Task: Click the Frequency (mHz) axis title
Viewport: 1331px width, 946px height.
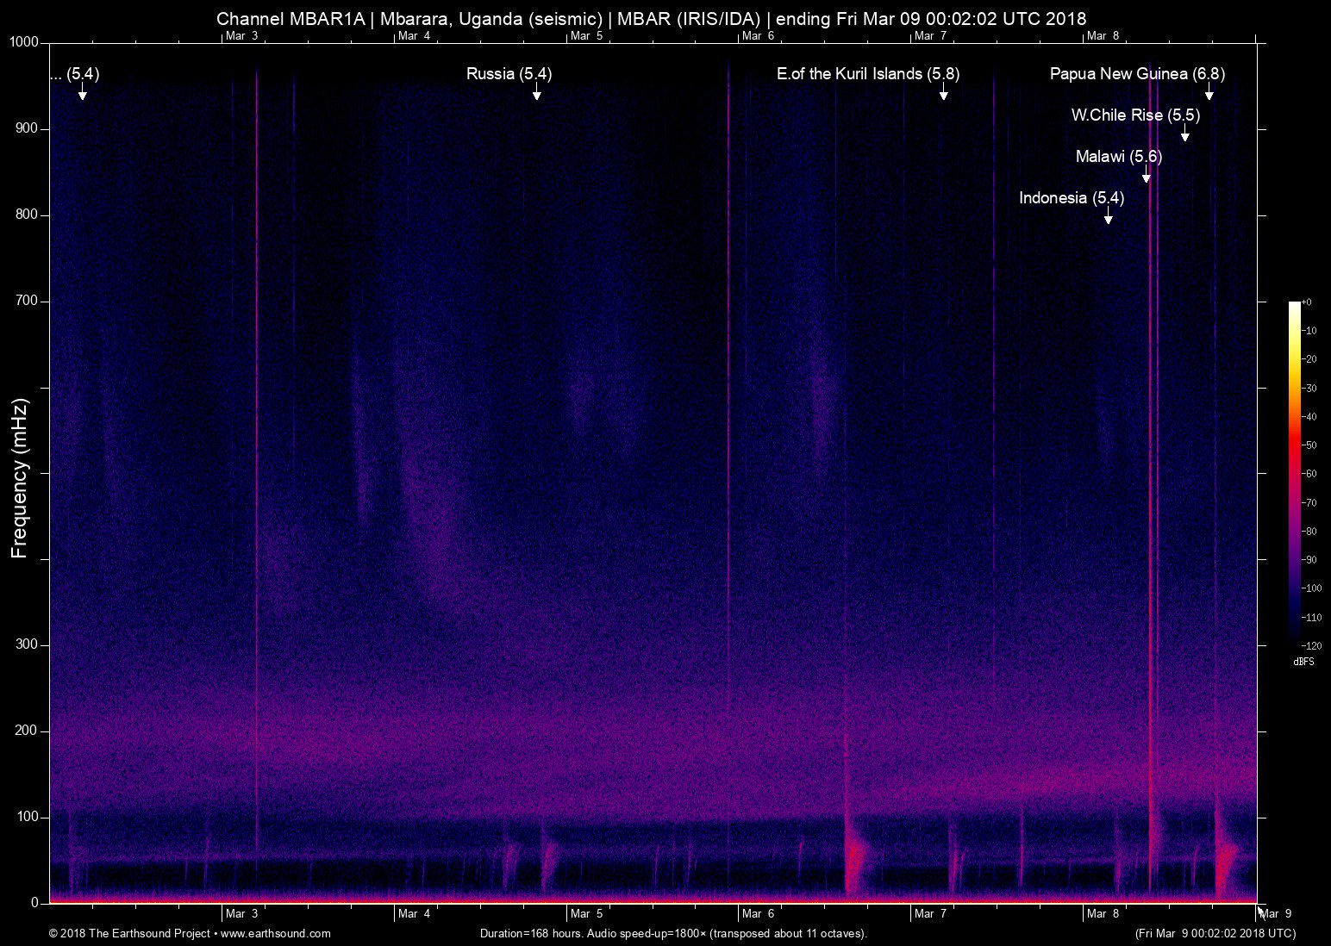Action: point(20,478)
